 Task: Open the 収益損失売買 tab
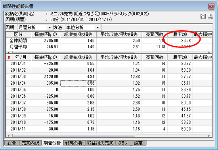pos(100,143)
